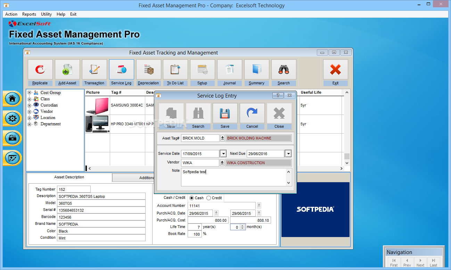Go to Last record in Navigation

click(434, 262)
